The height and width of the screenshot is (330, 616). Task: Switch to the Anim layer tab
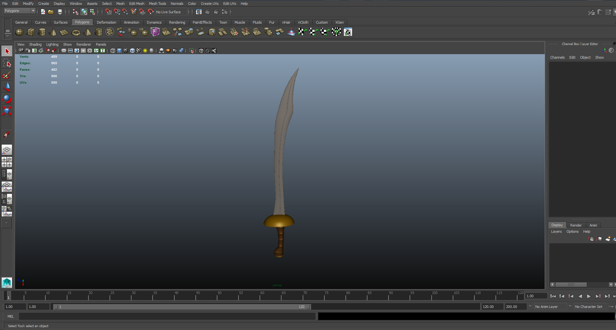point(593,225)
